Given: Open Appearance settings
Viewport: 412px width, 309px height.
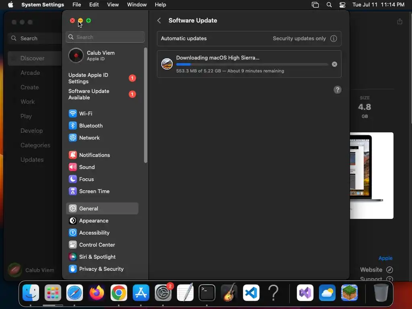Looking at the screenshot, I should [102, 221].
